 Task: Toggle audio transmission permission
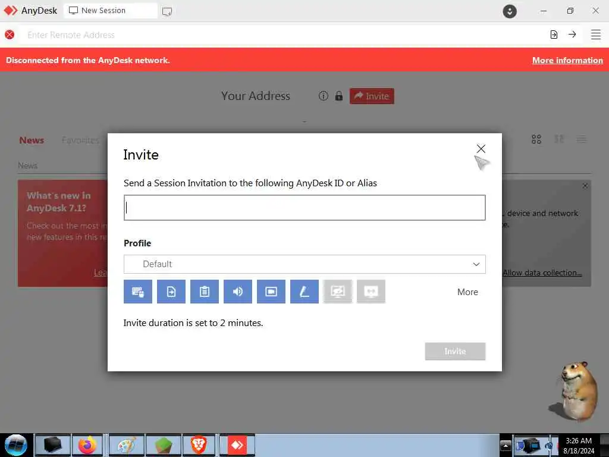tap(238, 292)
